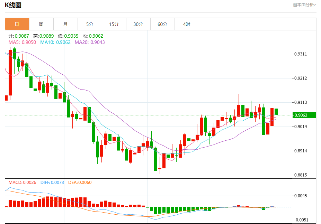Open the 60分 interval tab
The height and width of the screenshot is (224, 321).
pos(162,24)
